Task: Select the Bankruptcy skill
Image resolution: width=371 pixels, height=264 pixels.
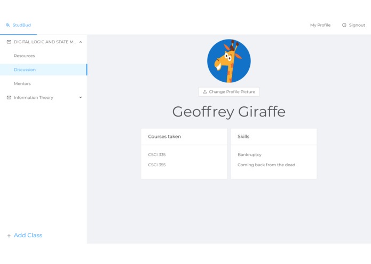Action: (x=249, y=154)
